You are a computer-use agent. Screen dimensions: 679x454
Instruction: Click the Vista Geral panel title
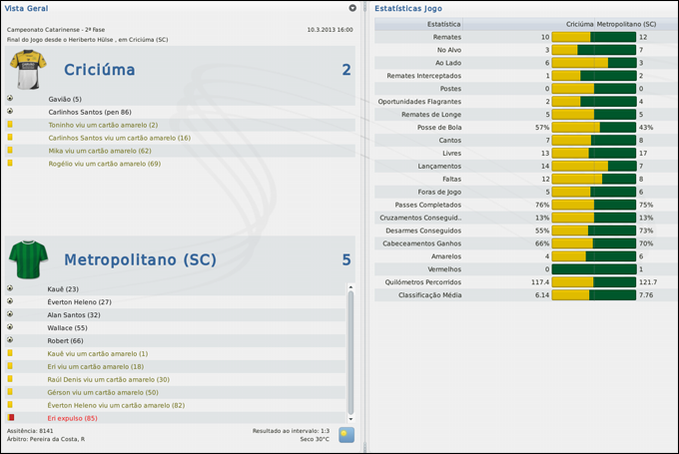(26, 8)
